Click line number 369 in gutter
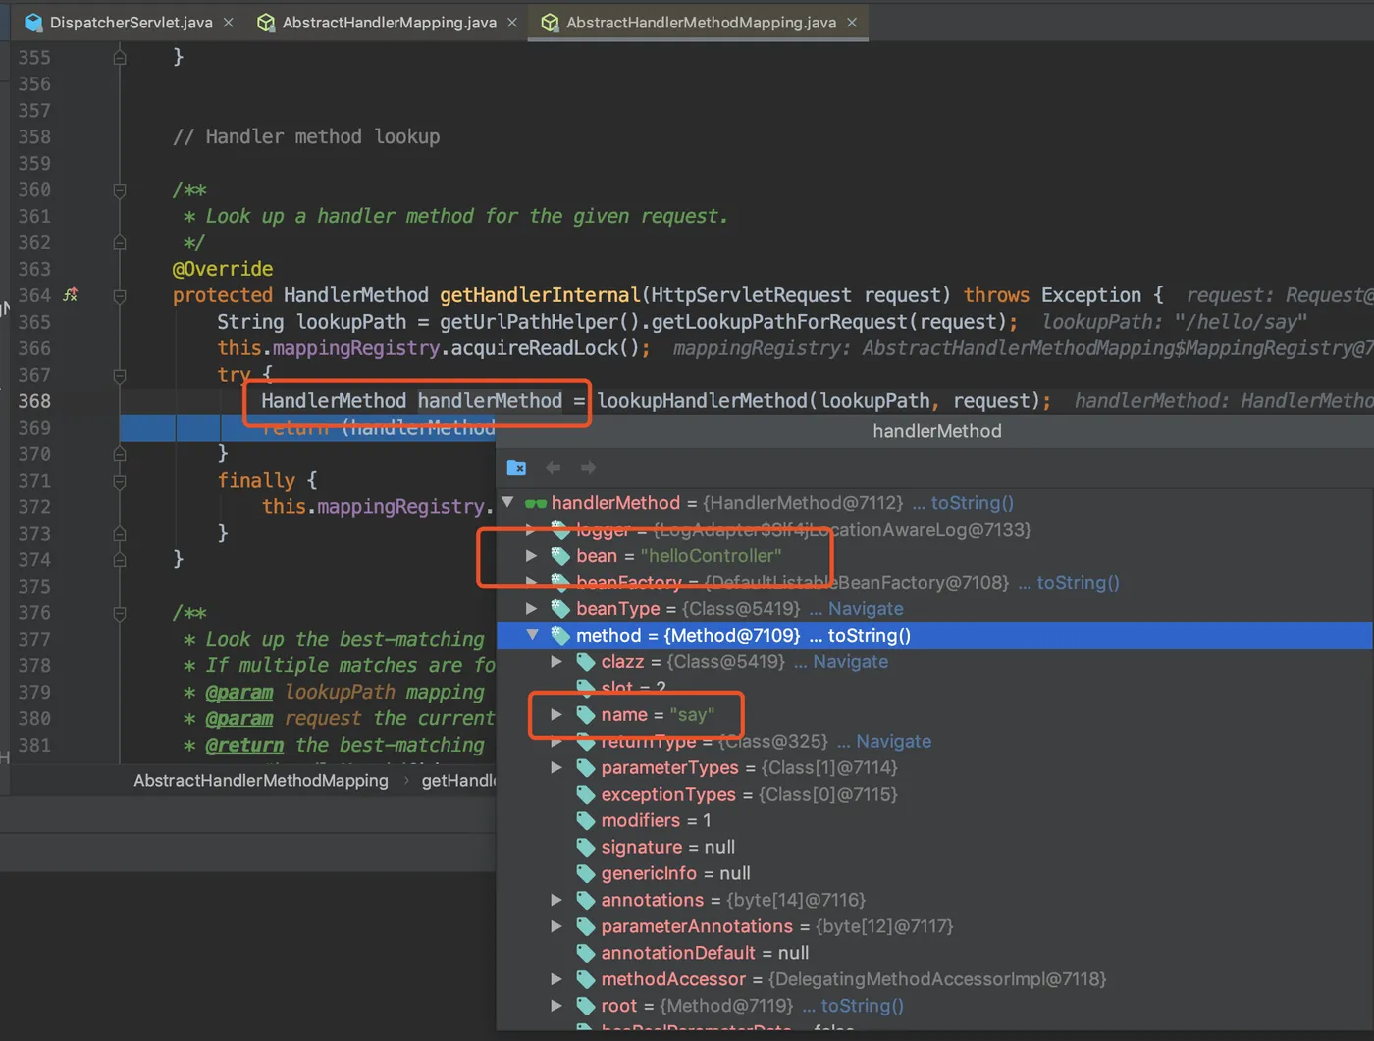Image resolution: width=1374 pixels, height=1041 pixels. (x=34, y=427)
